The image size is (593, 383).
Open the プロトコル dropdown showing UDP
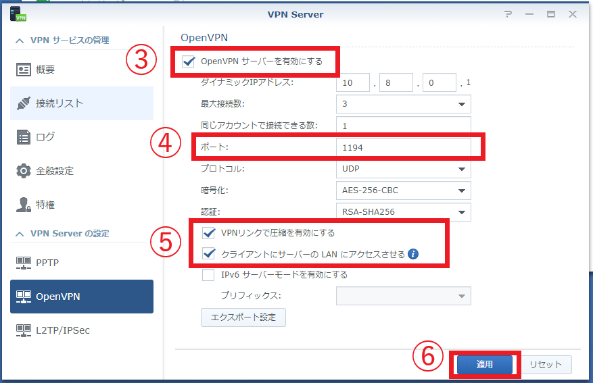point(404,169)
